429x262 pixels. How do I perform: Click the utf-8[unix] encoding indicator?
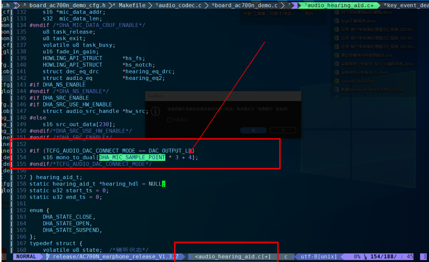click(319, 257)
